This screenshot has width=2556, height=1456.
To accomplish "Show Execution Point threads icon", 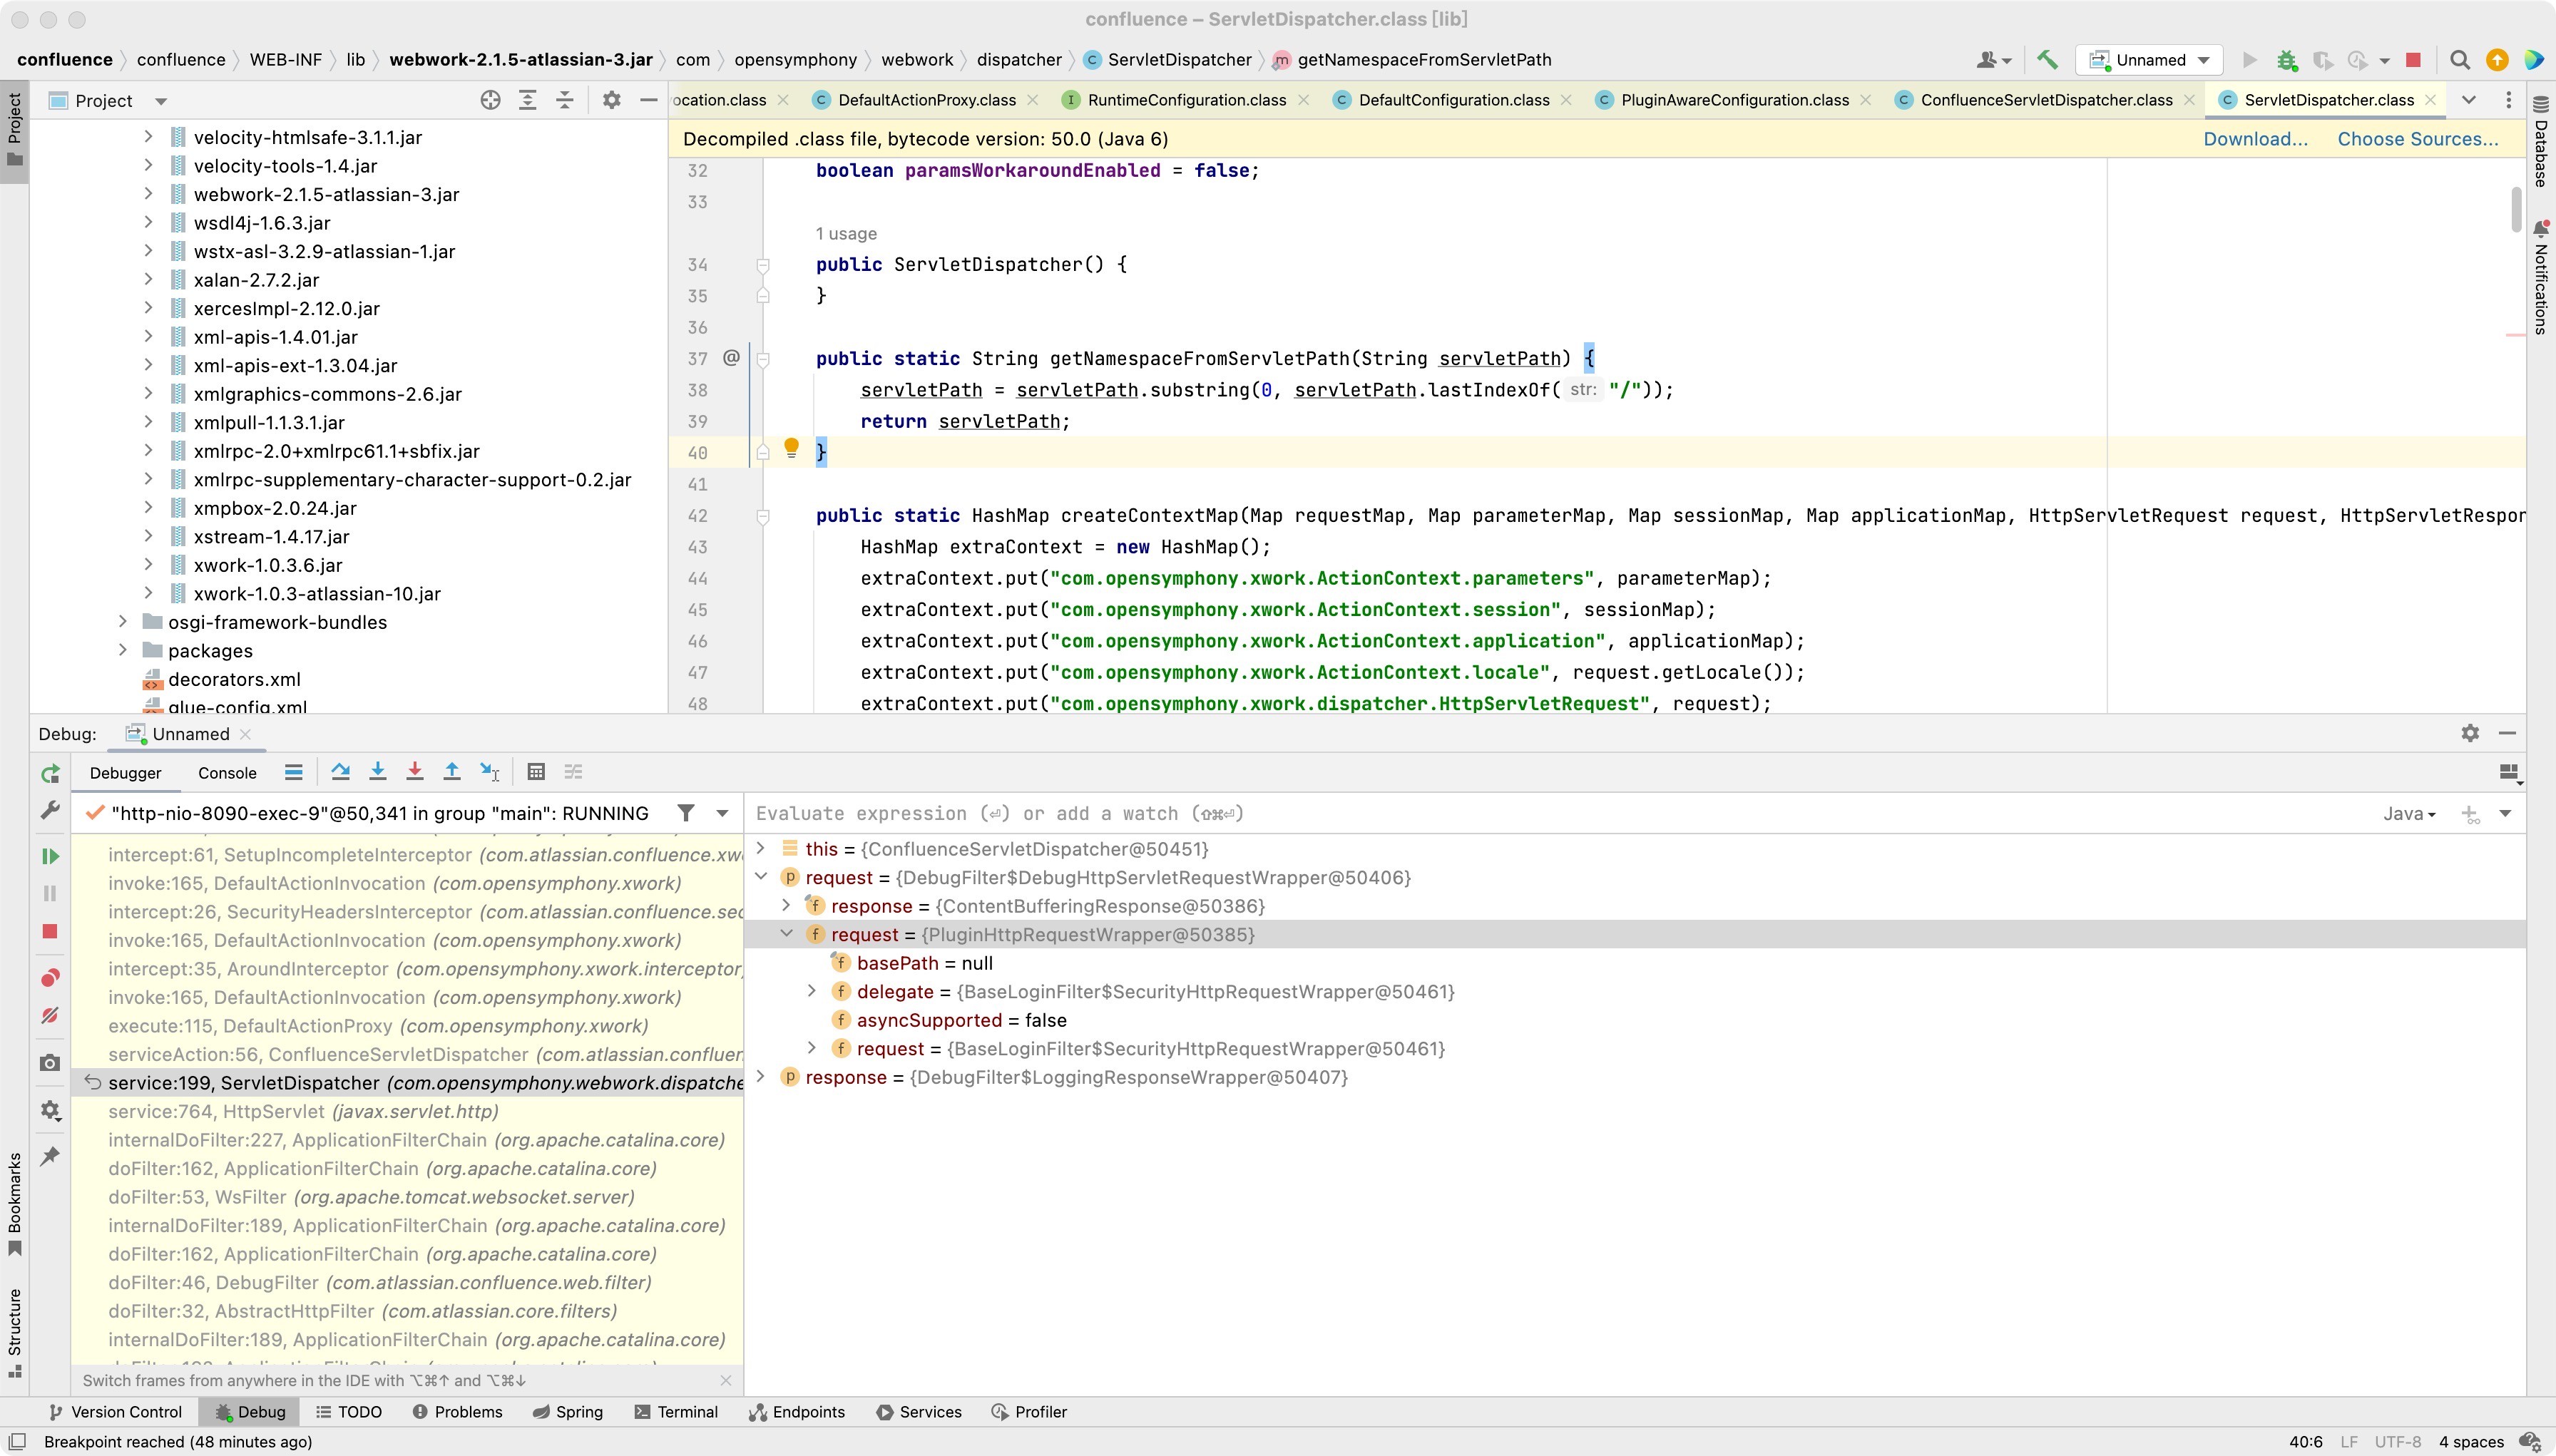I will [293, 771].
